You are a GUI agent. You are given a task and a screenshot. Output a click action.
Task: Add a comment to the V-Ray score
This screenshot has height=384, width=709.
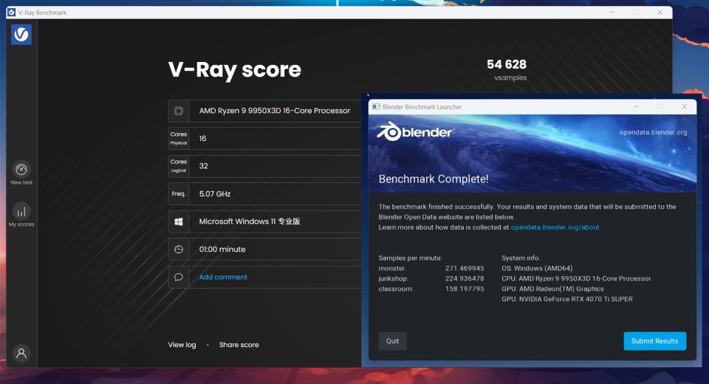[x=223, y=277]
